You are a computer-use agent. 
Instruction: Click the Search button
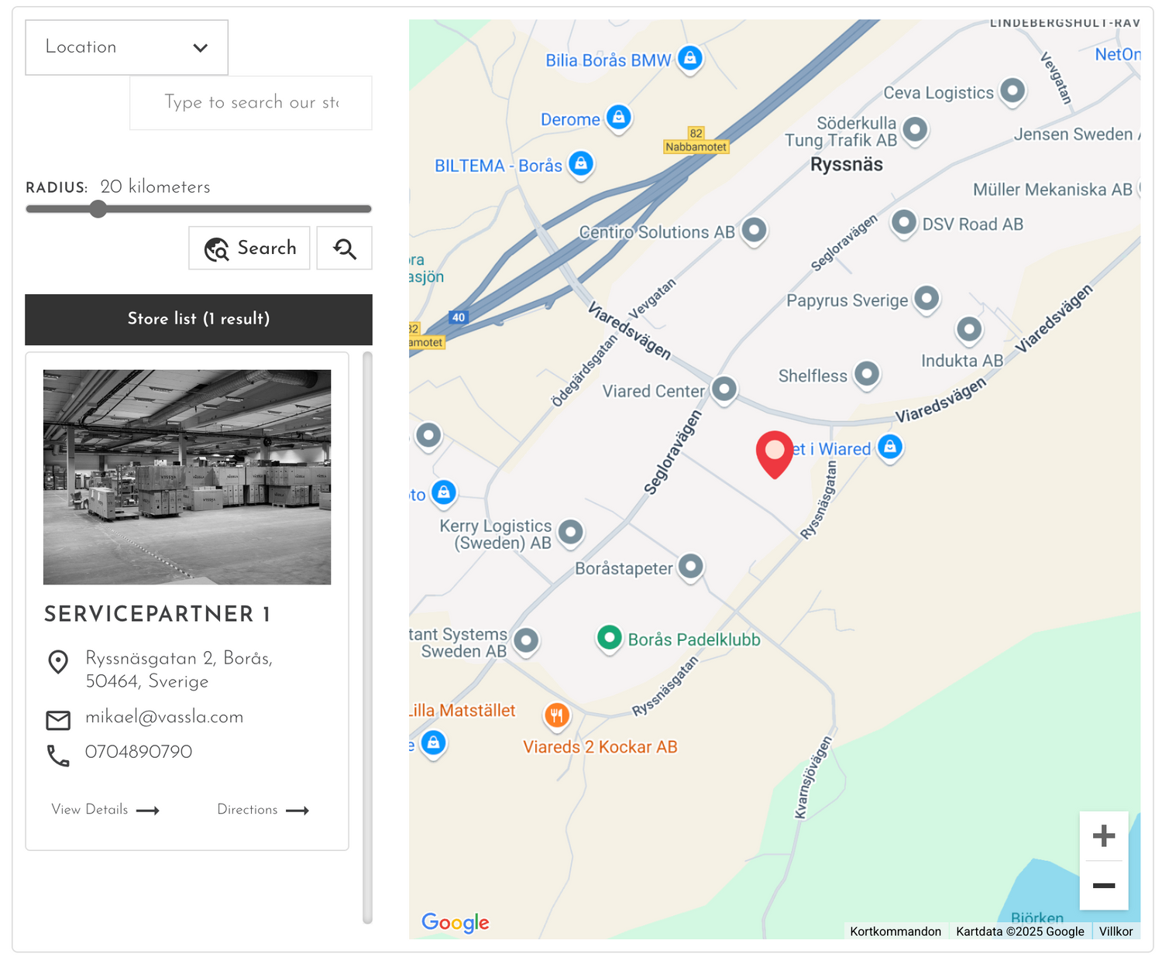249,249
